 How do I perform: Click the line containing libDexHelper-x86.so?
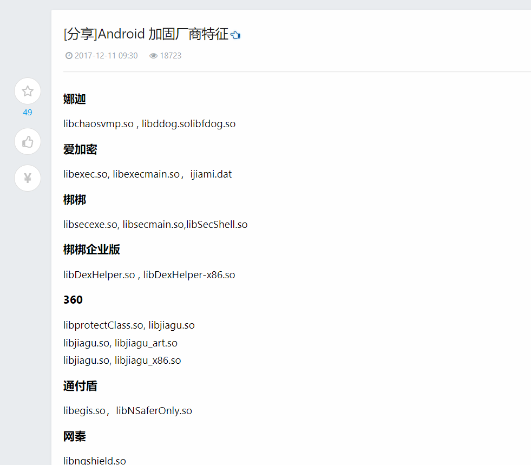(x=149, y=274)
